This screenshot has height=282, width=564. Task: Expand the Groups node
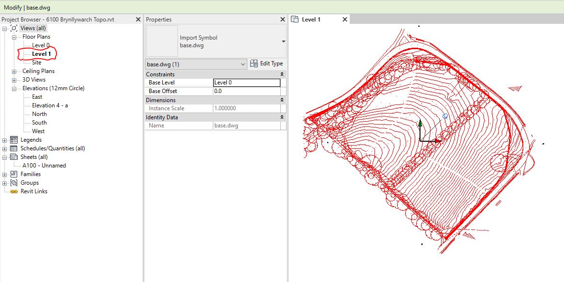coord(4,183)
